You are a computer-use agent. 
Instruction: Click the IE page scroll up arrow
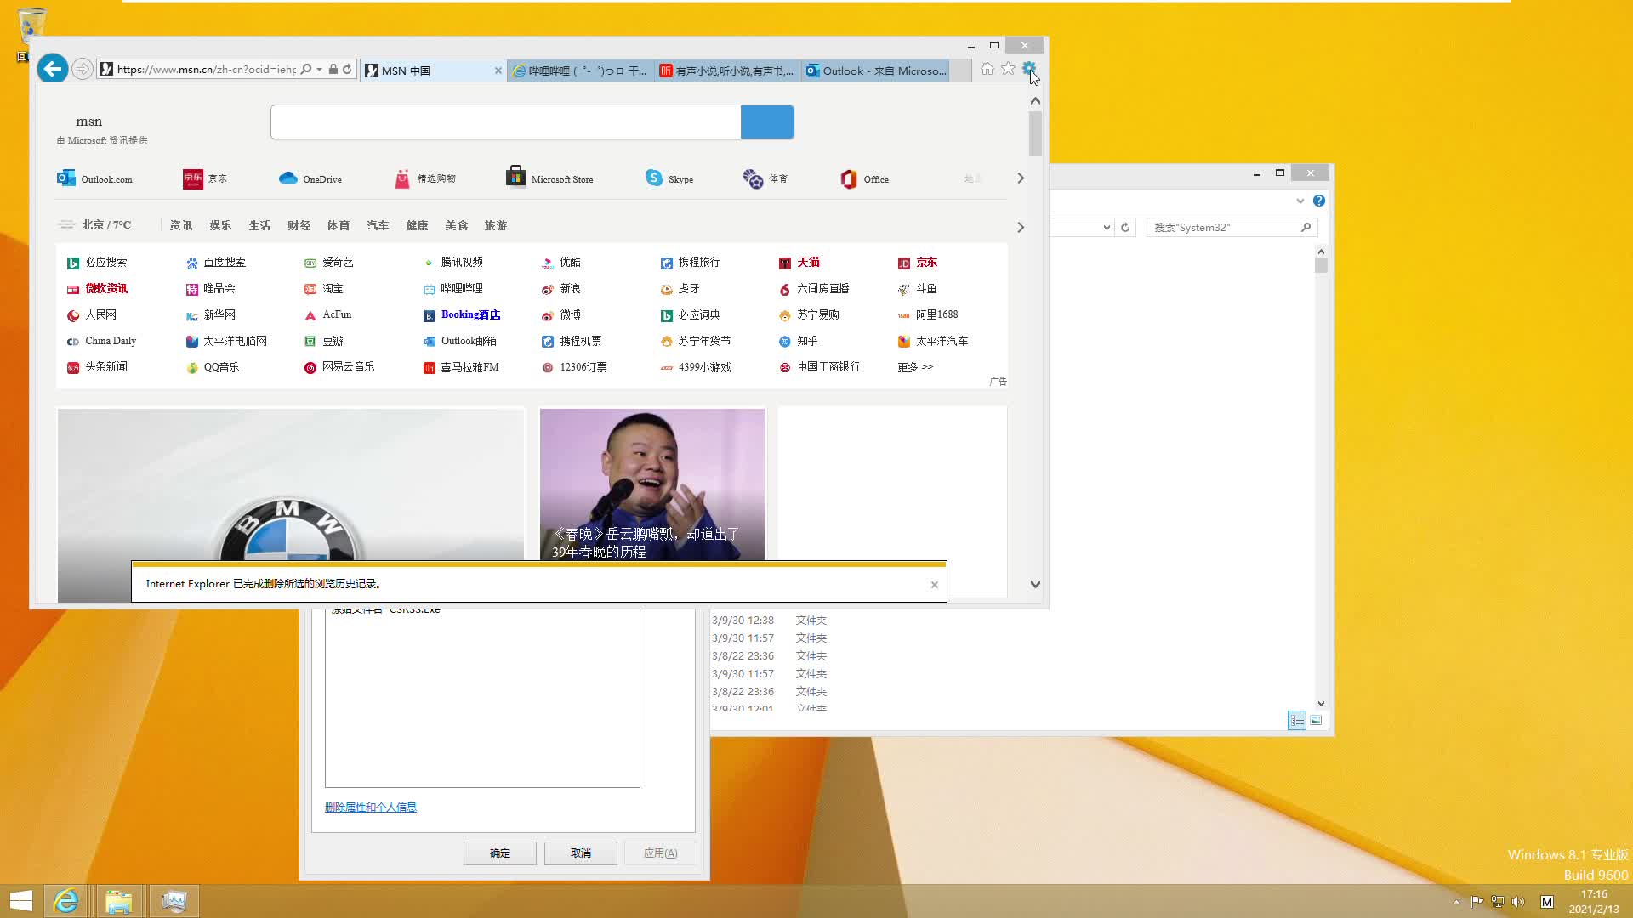[1035, 101]
